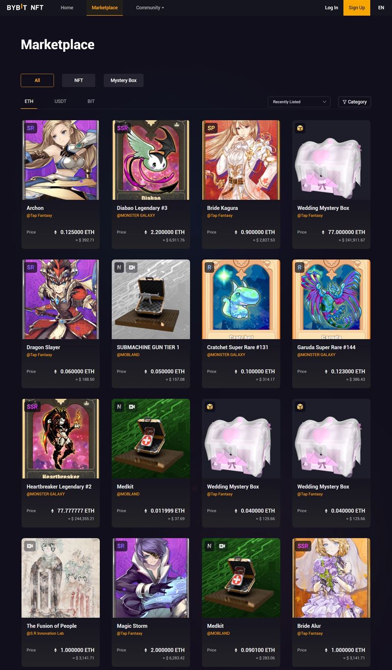
Task: Open the Category filter
Action: [354, 101]
